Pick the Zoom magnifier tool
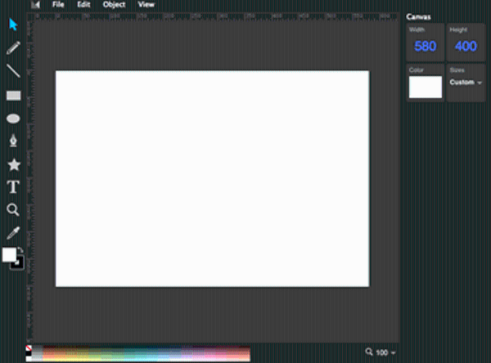This screenshot has height=363, width=491. [13, 209]
